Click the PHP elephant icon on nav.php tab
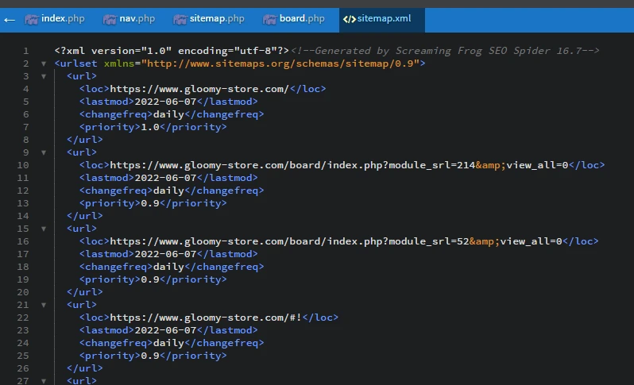This screenshot has width=634, height=385. pos(110,19)
